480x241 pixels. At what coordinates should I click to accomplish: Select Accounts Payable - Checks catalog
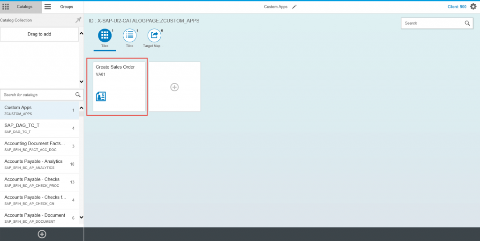point(39,182)
